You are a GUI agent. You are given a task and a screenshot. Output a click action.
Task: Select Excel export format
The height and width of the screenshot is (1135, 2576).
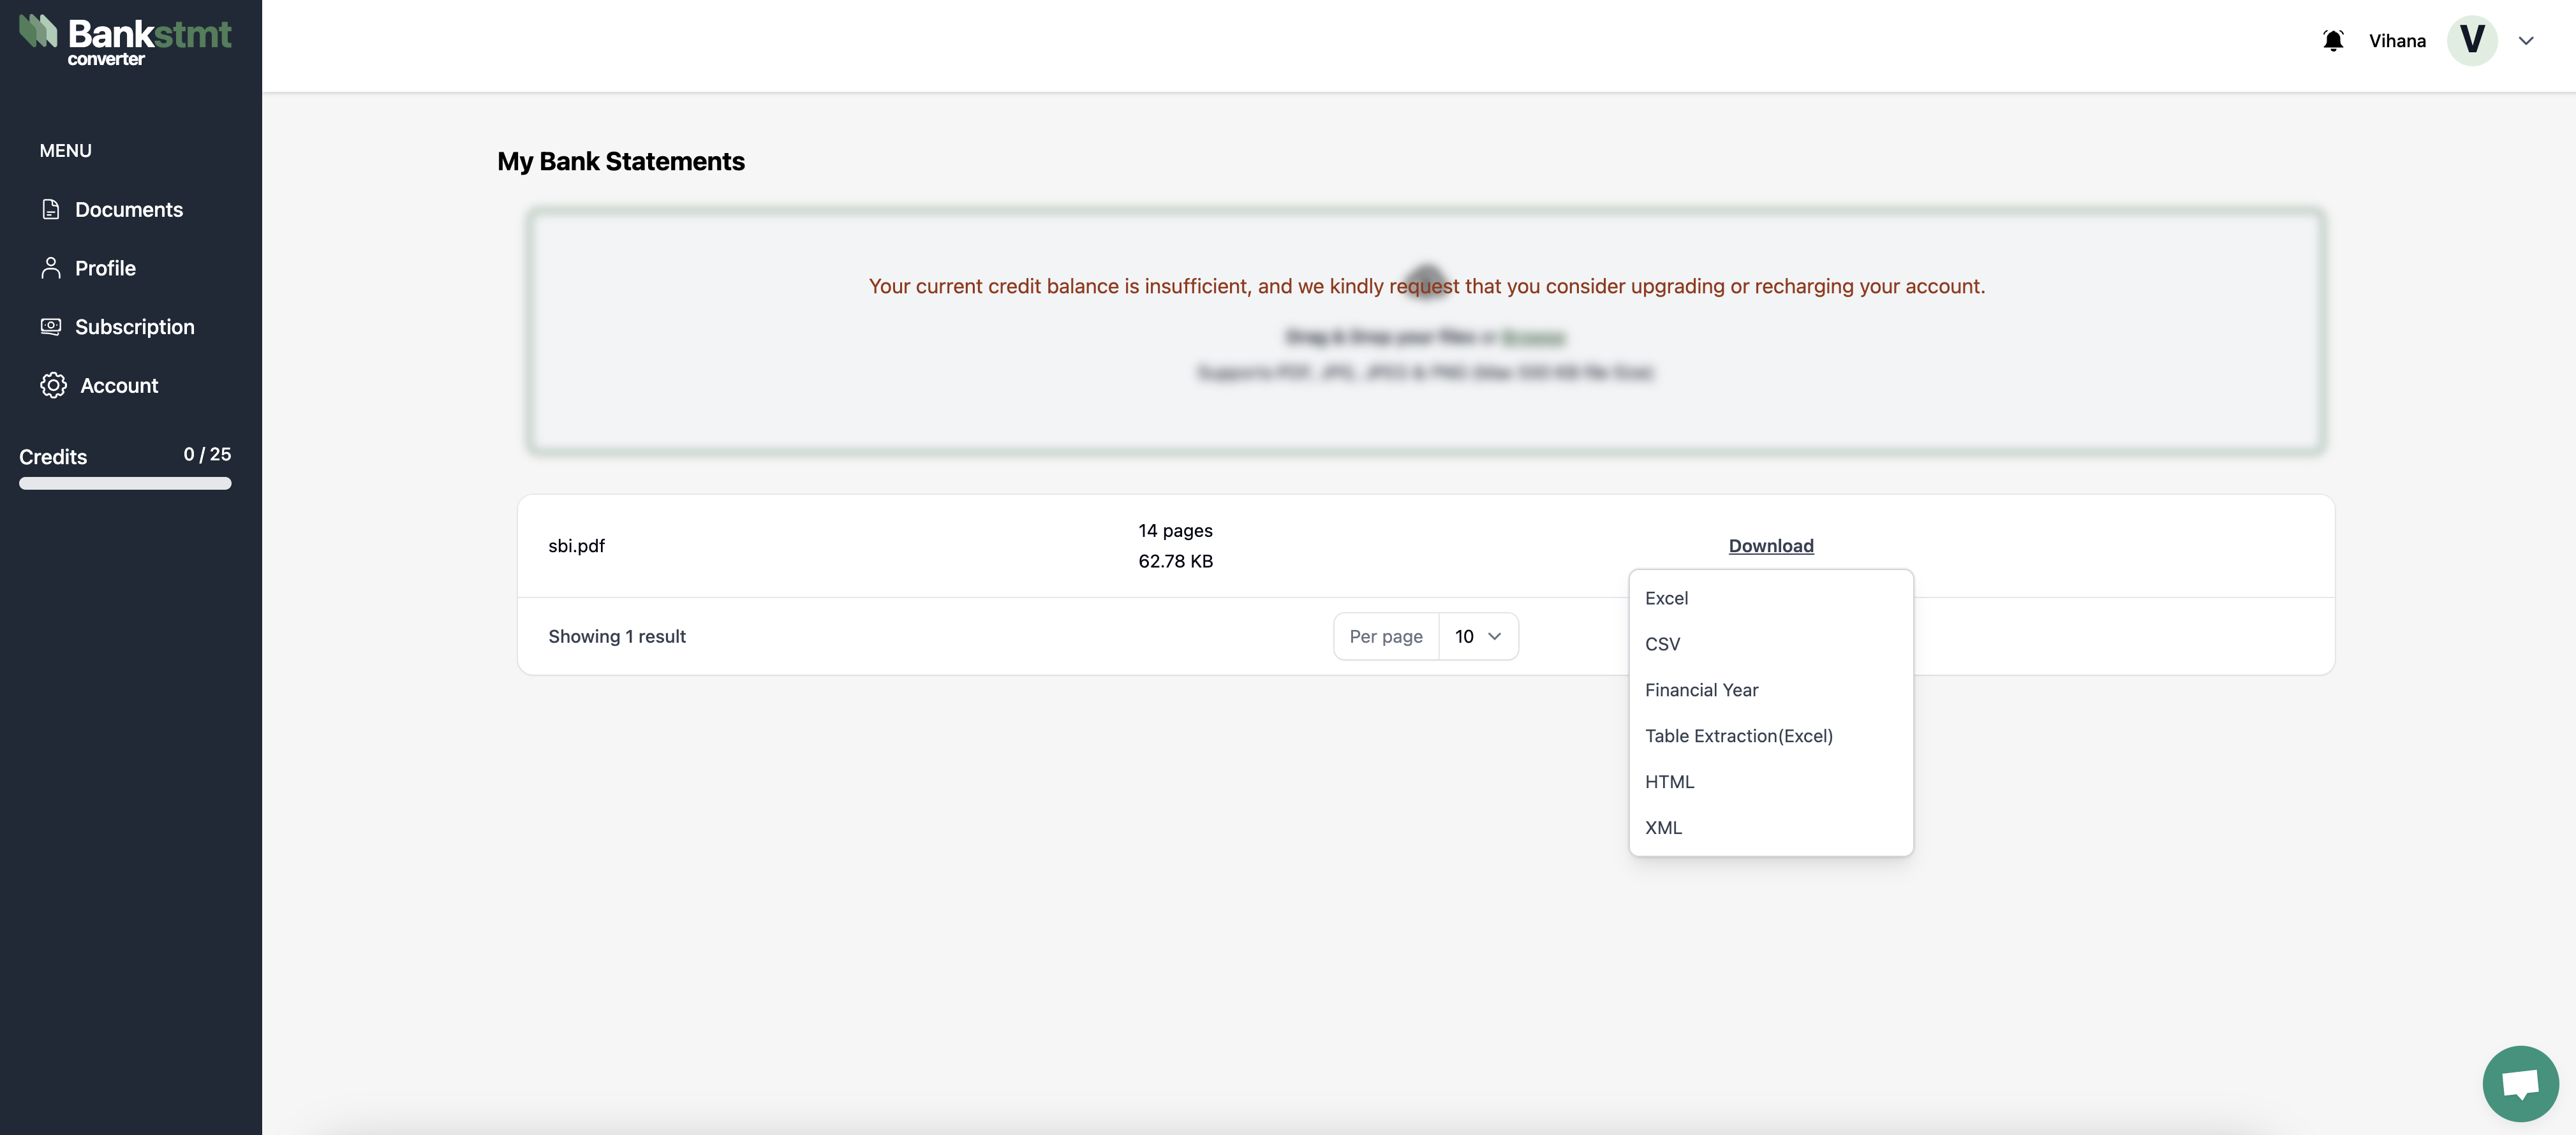point(1666,597)
